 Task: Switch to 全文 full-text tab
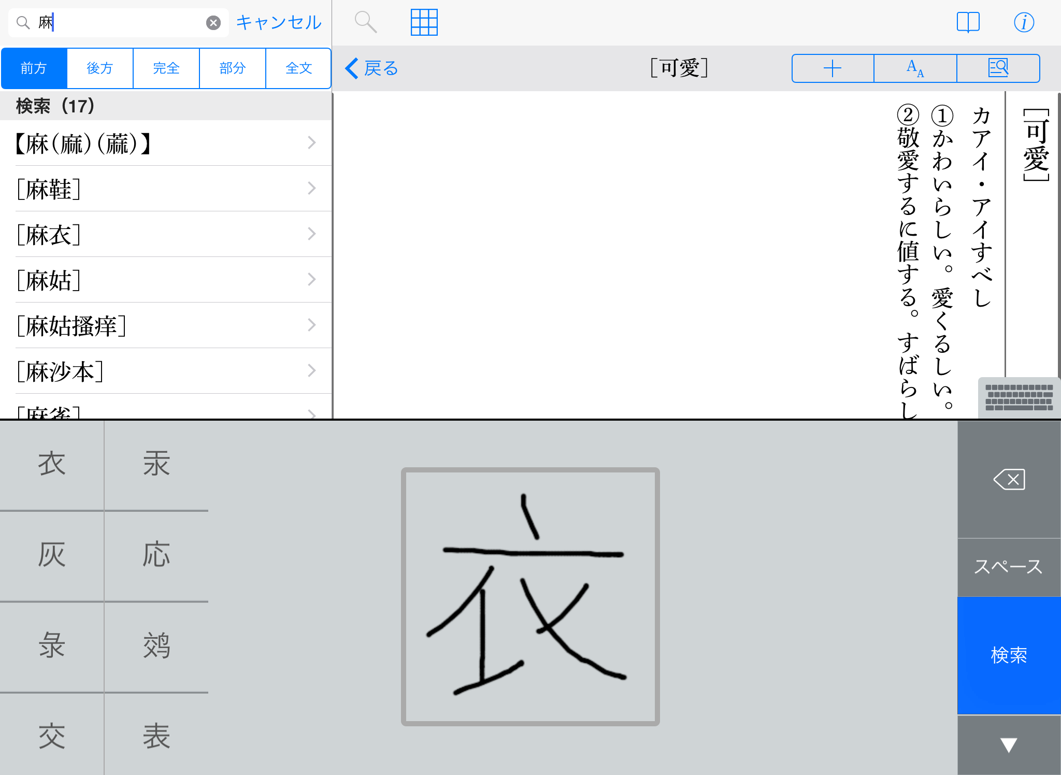[298, 68]
